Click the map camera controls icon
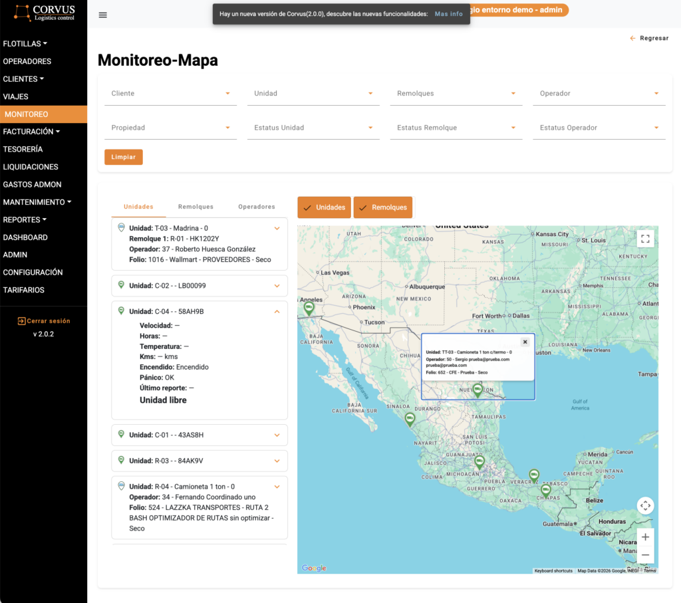Image resolution: width=681 pixels, height=603 pixels. click(645, 506)
